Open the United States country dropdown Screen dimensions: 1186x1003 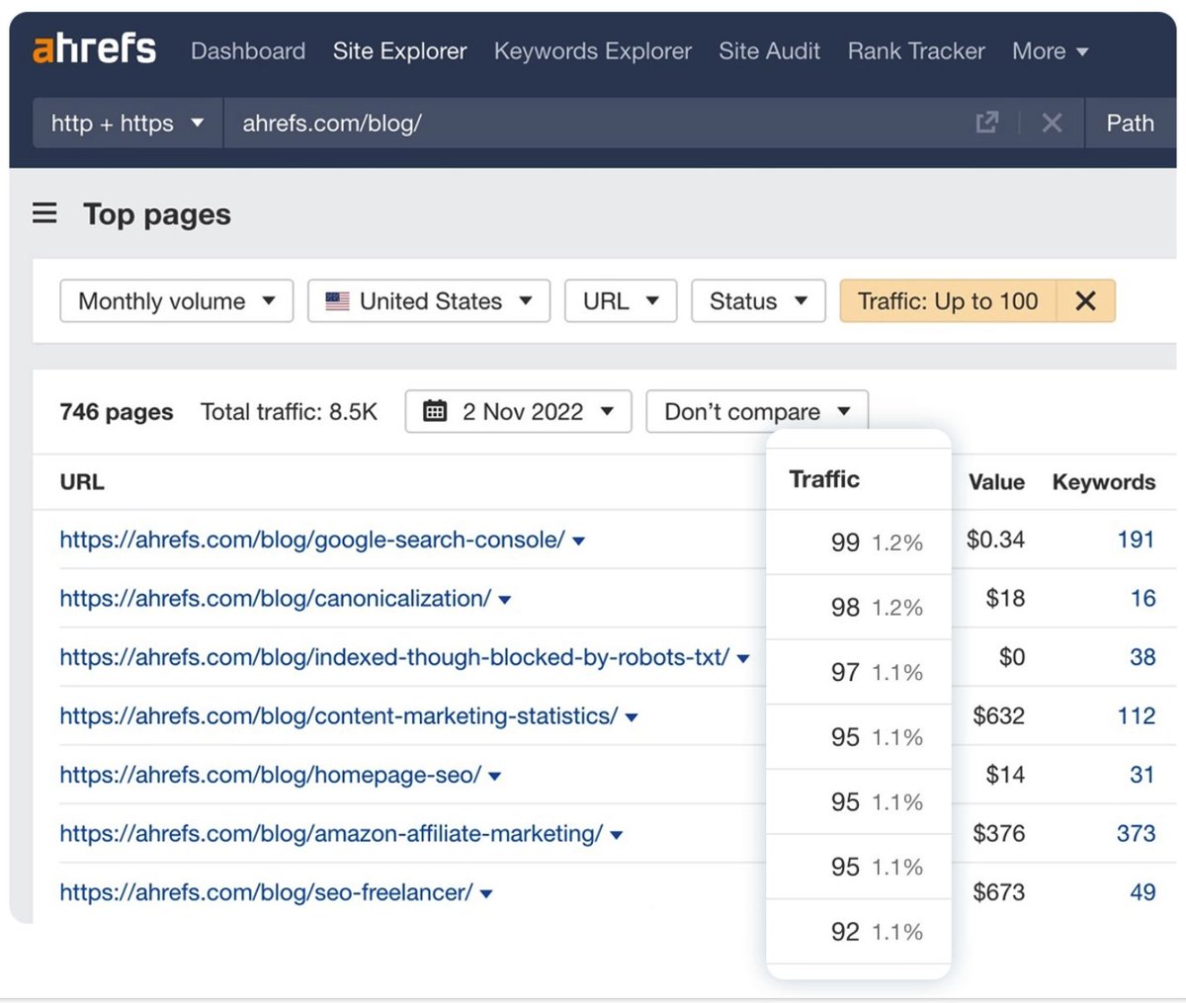point(429,300)
